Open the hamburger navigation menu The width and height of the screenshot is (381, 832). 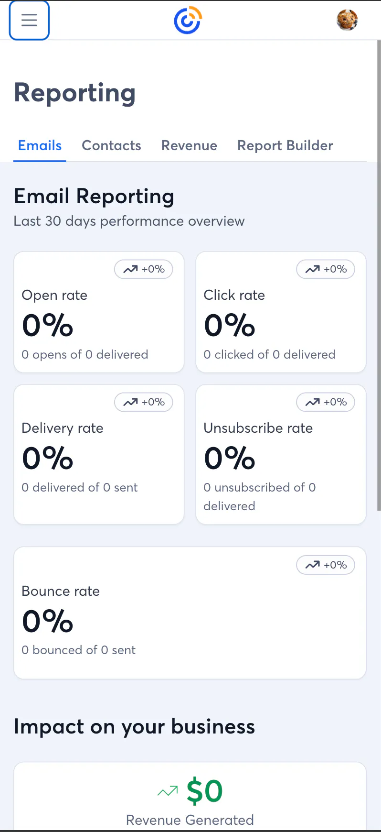29,20
